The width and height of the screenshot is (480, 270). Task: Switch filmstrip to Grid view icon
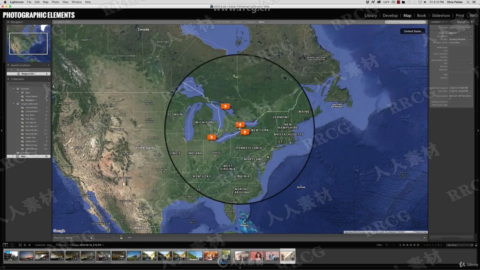point(20,245)
